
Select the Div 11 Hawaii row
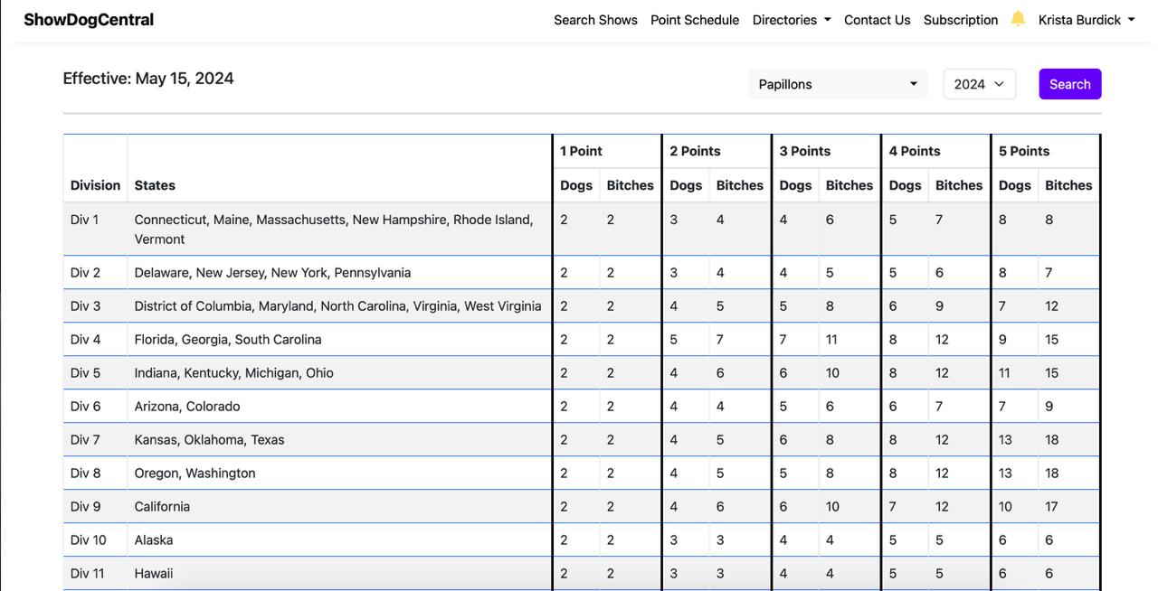click(154, 574)
